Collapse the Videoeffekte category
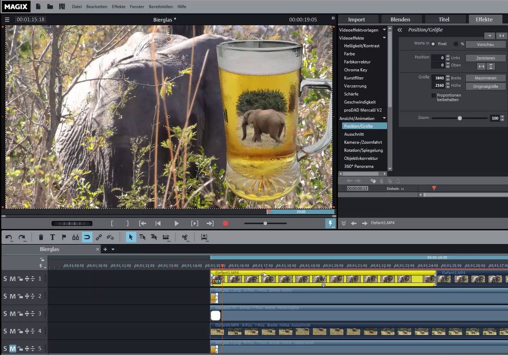Image resolution: width=508 pixels, height=355 pixels. click(384, 38)
